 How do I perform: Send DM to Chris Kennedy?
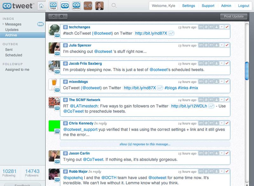[201, 123]
